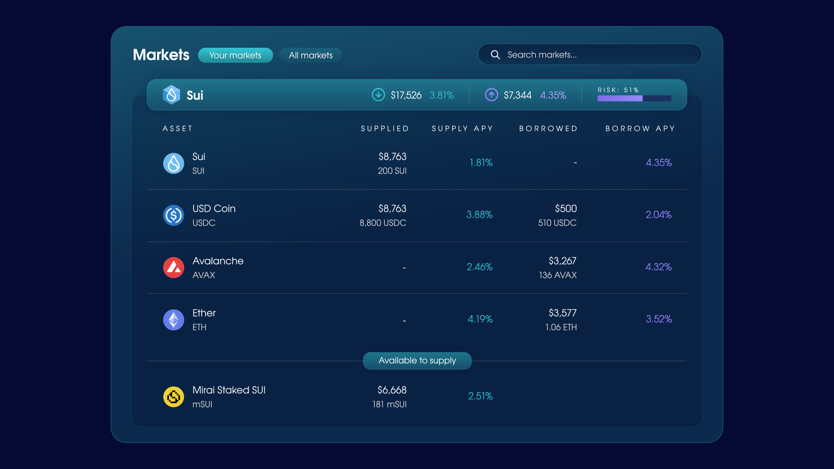Switch to Your markets tab
Screen dimensions: 834x469
[x=235, y=55]
